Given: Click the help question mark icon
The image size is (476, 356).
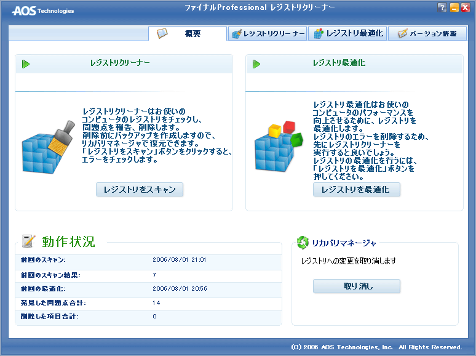Looking at the screenshot, I should [442, 7].
